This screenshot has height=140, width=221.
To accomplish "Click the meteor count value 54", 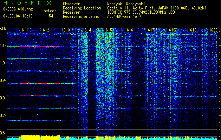I will point(51,16).
